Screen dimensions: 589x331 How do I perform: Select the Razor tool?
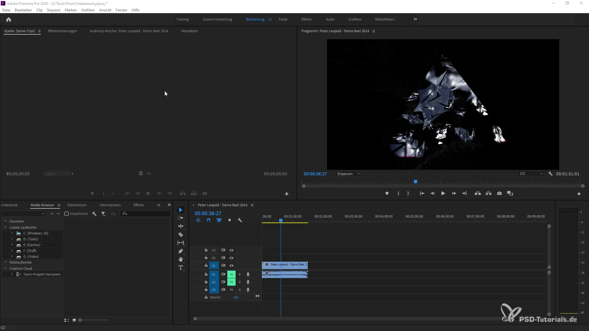point(181,235)
